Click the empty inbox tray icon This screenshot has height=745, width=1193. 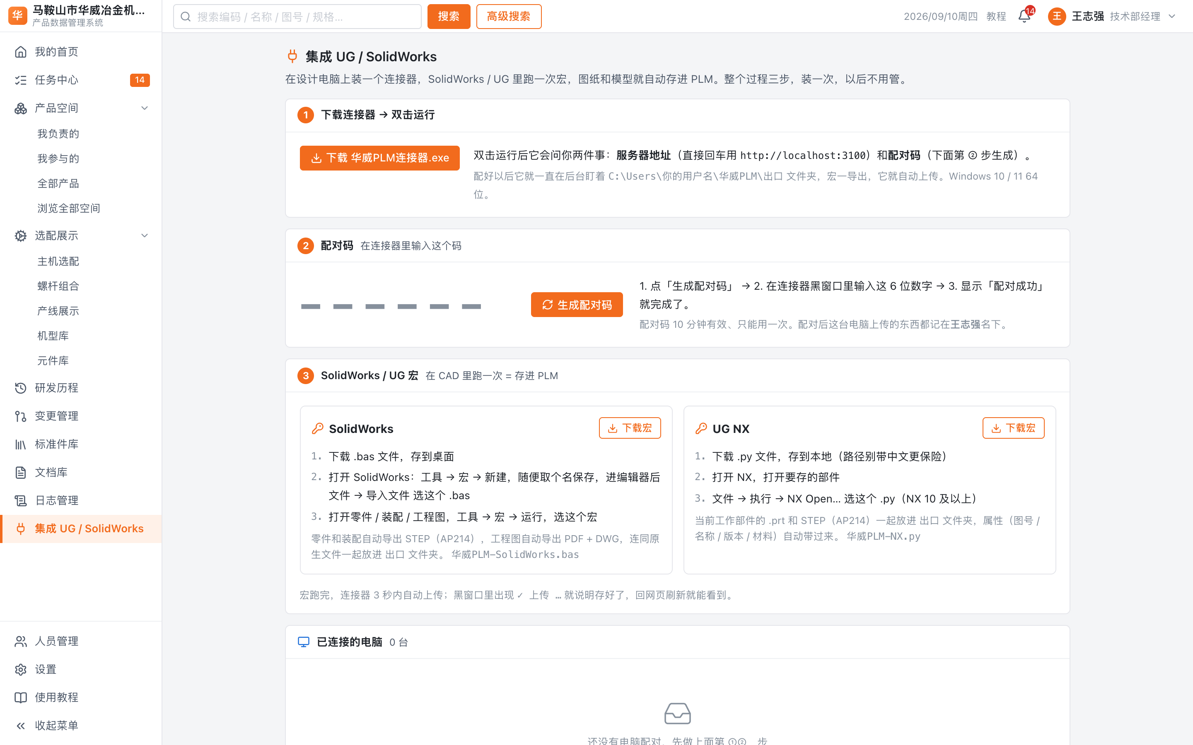[677, 713]
